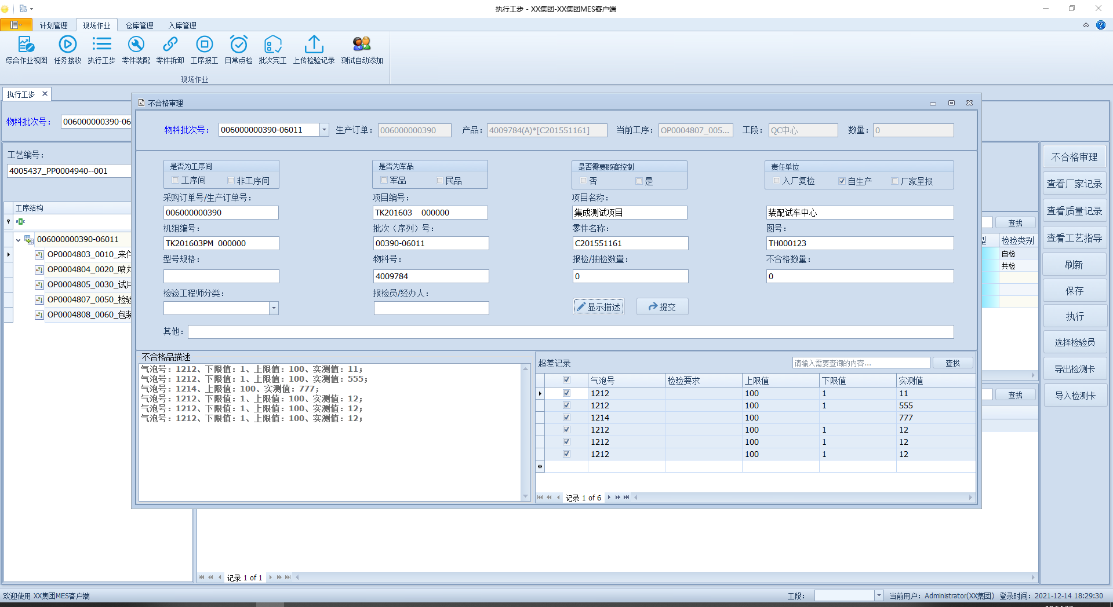
Task: Click the 导出检测卡 button
Action: tap(1074, 369)
